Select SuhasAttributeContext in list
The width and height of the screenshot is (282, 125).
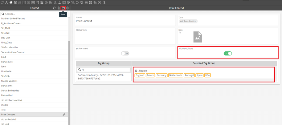[x=34, y=52]
